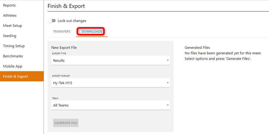The width and height of the screenshot is (269, 134).
Task: Click the arrow on the Export Format field
Action: point(168,83)
